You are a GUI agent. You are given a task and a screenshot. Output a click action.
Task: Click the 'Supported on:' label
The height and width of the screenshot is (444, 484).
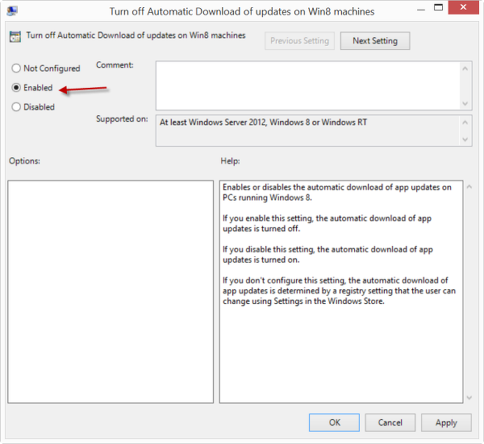pos(122,119)
